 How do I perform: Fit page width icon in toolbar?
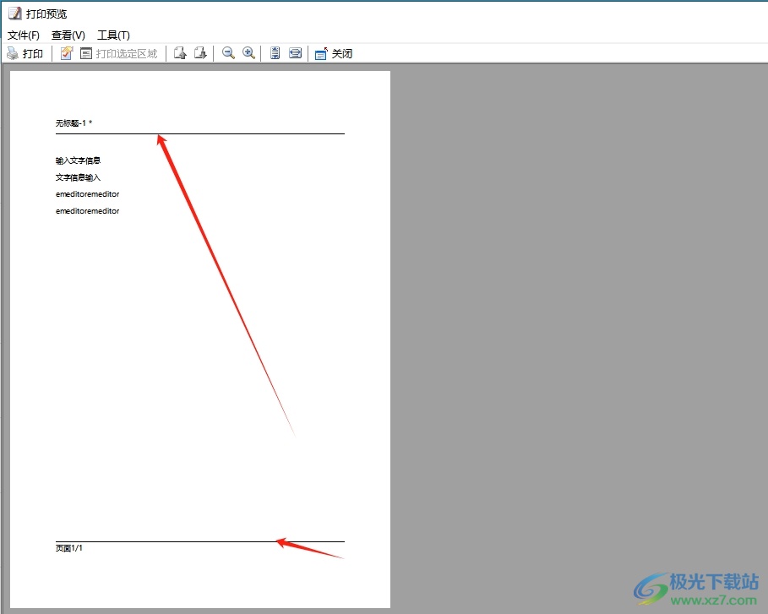[x=296, y=53]
